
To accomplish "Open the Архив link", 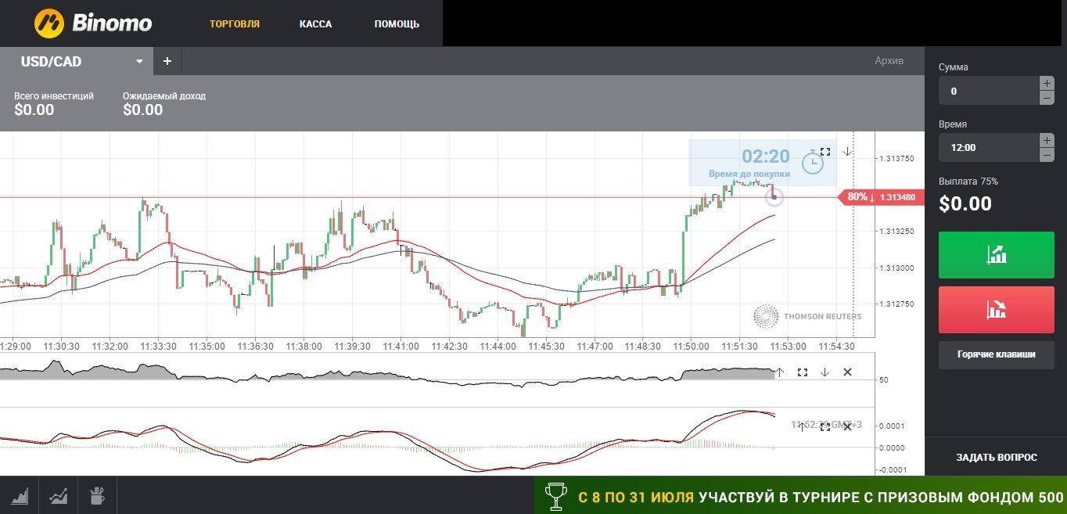I will click(x=889, y=61).
